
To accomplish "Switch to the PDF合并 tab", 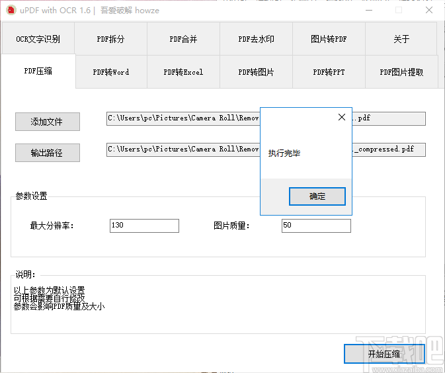I will [x=183, y=38].
